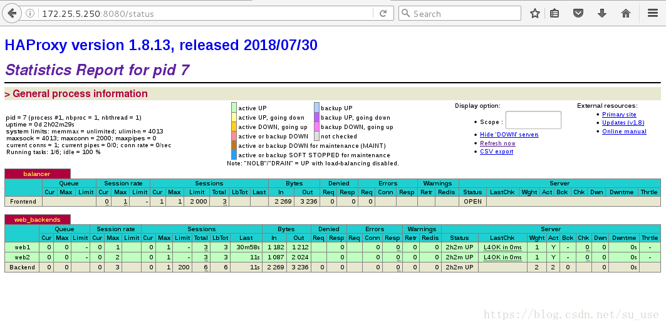
Task: Open Updates (v1.8) link
Action: (623, 123)
